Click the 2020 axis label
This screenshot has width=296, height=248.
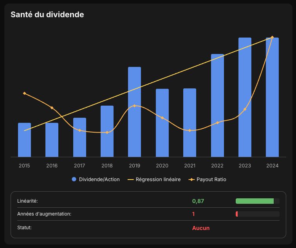(x=162, y=165)
